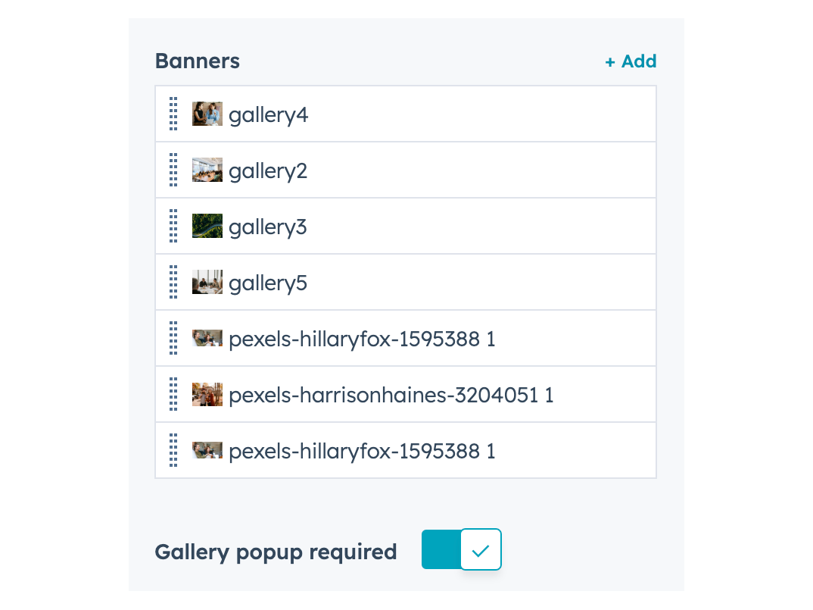813x610 pixels.
Task: Click the gallery5 thumbnail image
Action: [x=207, y=282]
